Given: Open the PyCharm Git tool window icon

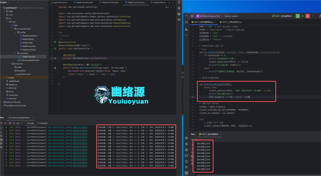Looking at the screenshot, I should [186, 167].
